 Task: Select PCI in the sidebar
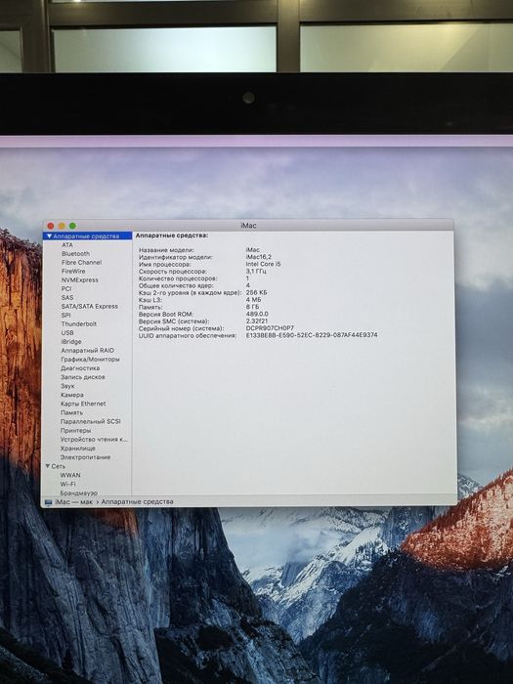click(66, 289)
